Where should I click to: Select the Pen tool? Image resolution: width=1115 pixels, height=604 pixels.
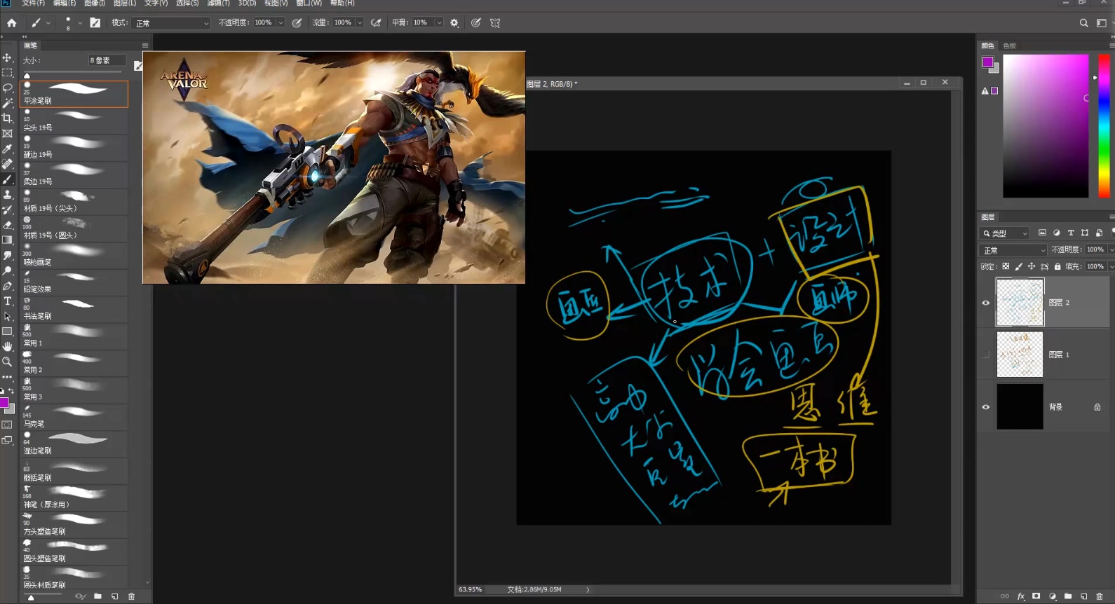7,286
